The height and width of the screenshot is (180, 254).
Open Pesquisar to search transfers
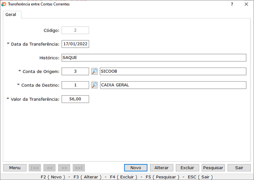(213, 168)
